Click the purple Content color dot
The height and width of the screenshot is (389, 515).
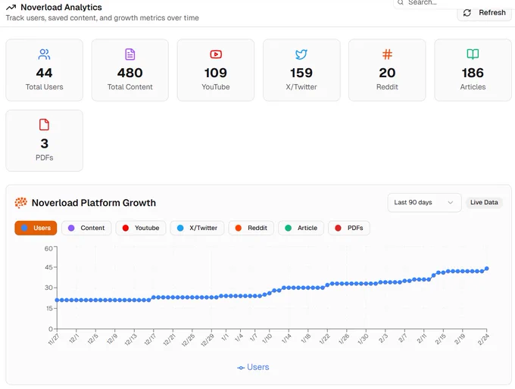[x=71, y=228]
